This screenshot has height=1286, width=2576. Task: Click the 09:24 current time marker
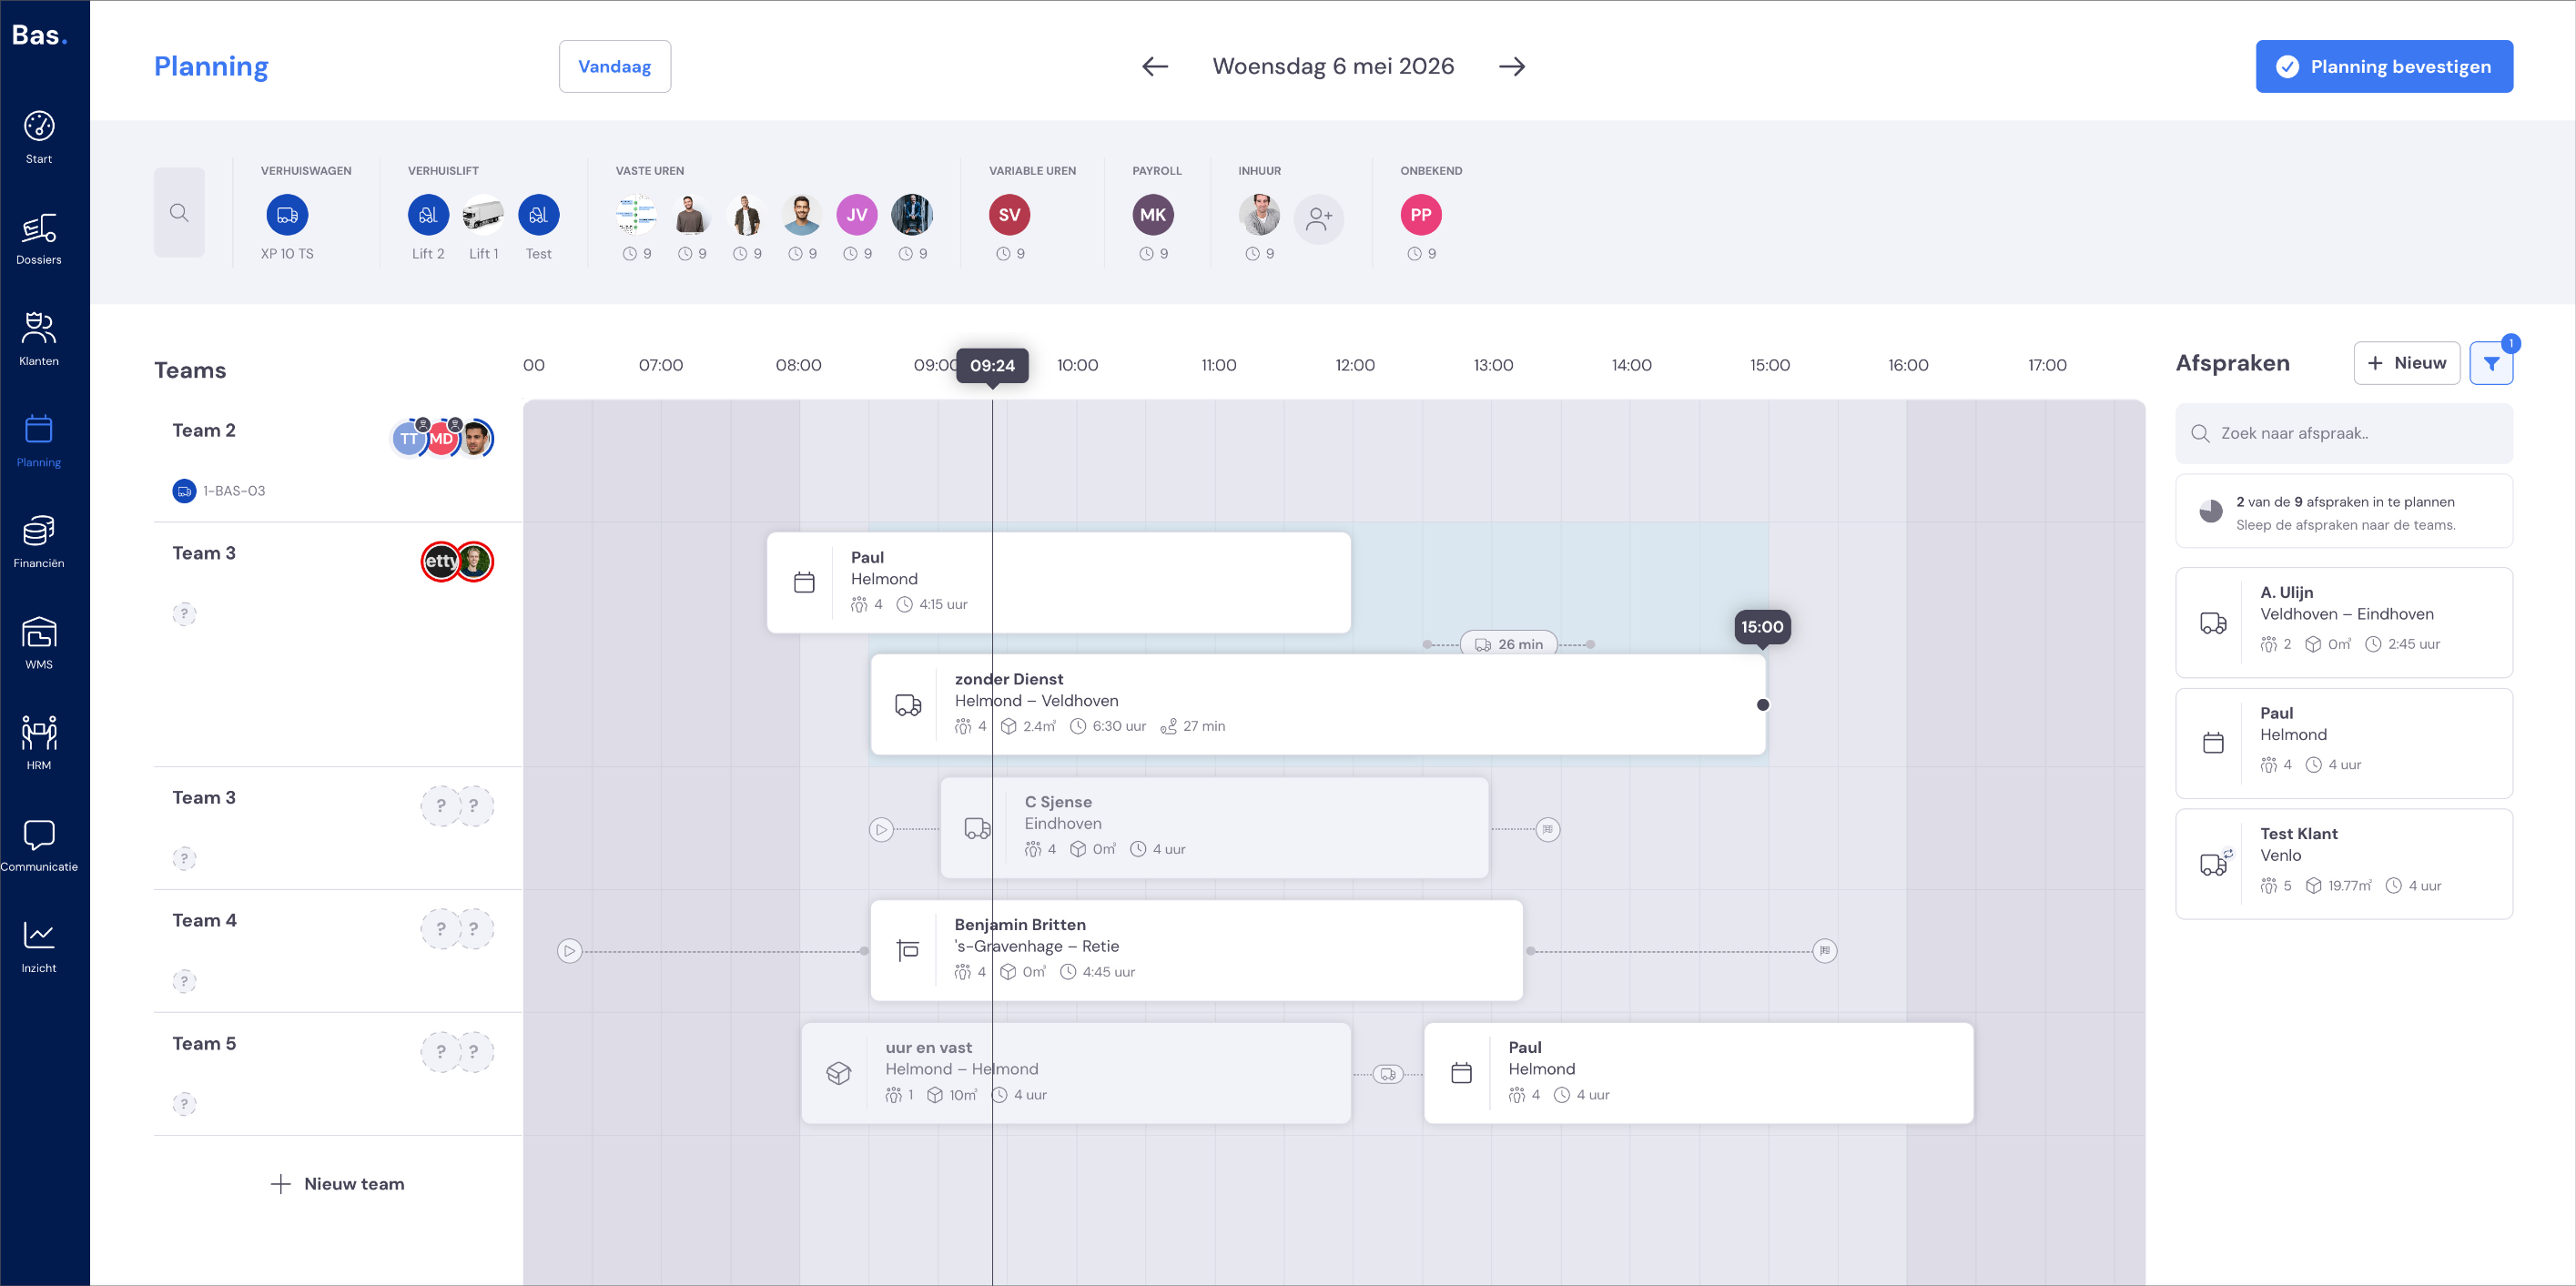coord(992,366)
